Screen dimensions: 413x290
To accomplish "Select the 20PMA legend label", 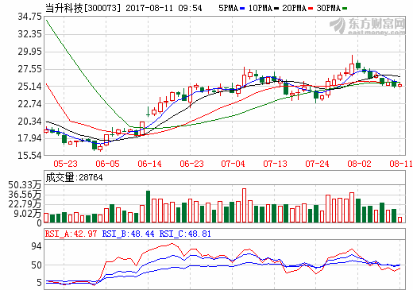I will (295, 8).
